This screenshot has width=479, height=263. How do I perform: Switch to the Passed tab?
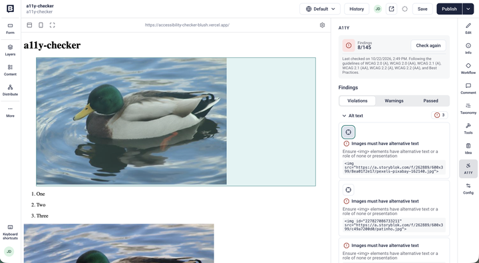point(430,101)
